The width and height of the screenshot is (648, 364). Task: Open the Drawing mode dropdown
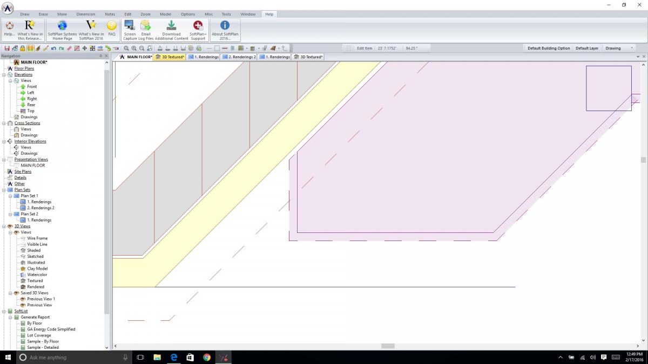(x=621, y=48)
